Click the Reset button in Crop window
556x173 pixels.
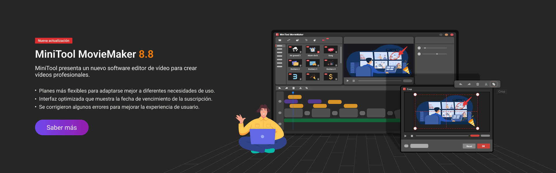[x=469, y=146]
